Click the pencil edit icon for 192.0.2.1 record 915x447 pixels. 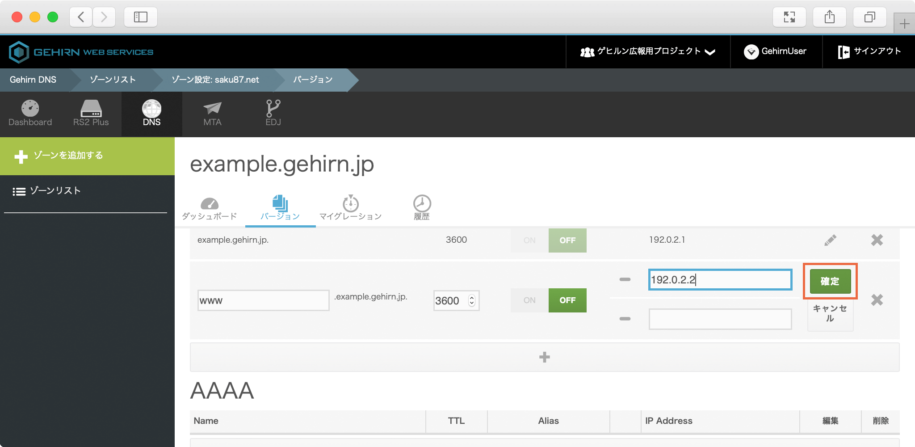pos(830,240)
